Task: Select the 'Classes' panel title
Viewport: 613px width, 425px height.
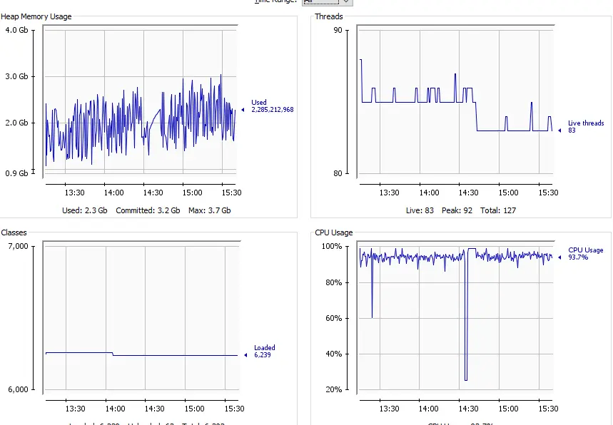Action: (x=14, y=232)
